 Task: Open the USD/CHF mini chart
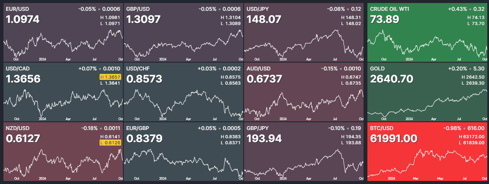point(183,104)
